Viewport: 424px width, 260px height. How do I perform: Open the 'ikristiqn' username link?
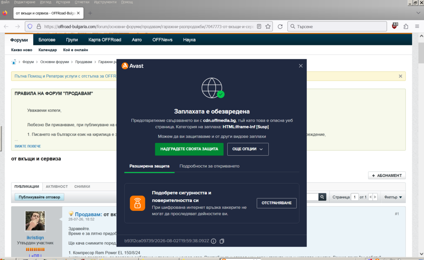(35, 238)
